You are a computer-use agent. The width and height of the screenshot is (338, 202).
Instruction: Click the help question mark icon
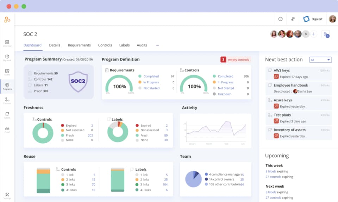coord(281,19)
